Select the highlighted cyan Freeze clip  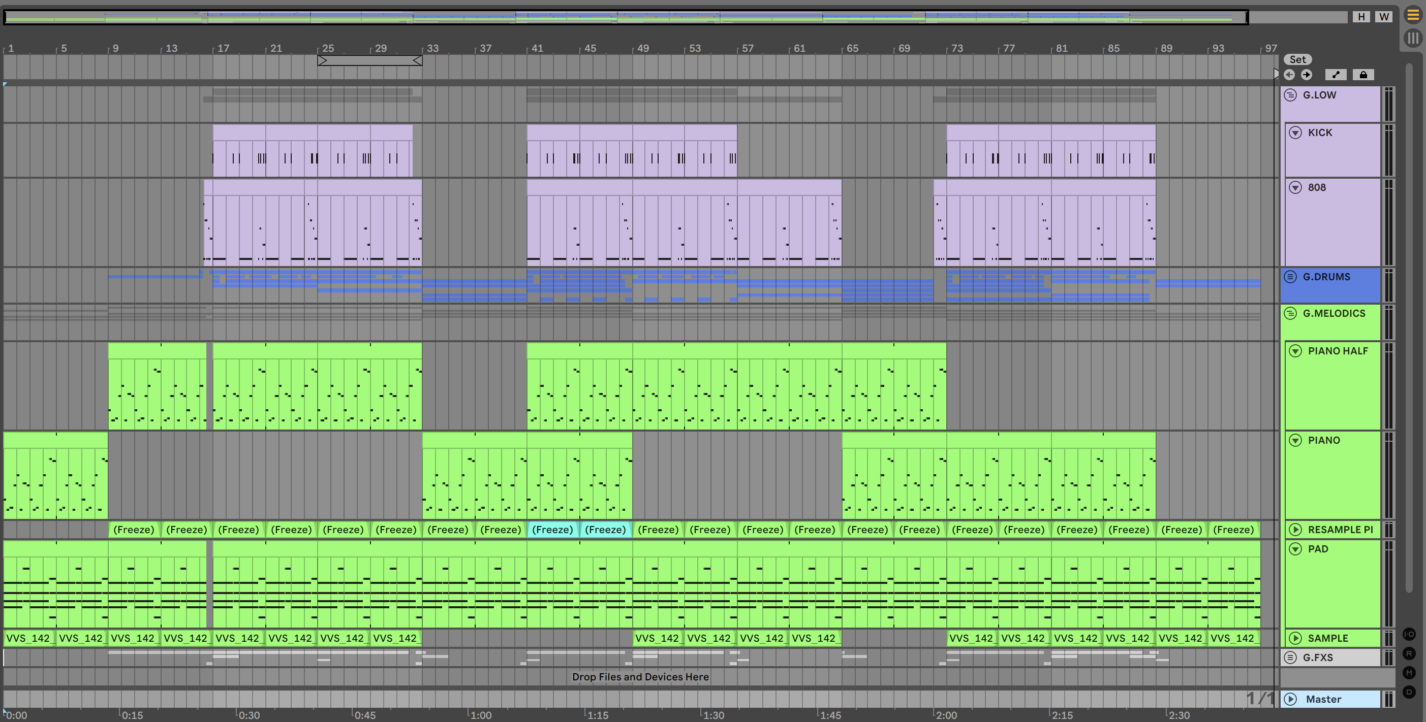point(552,530)
